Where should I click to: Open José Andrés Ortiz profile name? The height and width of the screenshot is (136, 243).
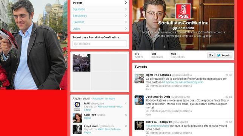(x=158, y=97)
